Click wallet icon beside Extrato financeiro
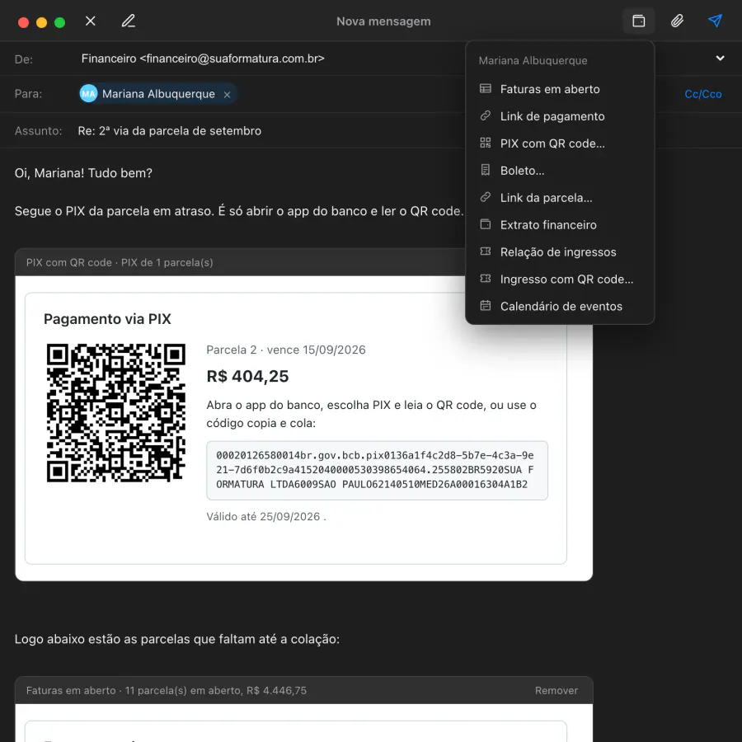This screenshot has width=742, height=742. point(485,223)
